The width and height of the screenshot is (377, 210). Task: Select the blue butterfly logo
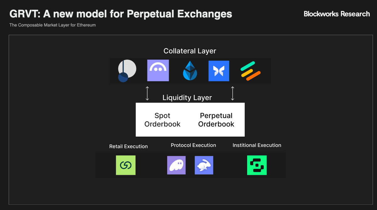pos(219,71)
